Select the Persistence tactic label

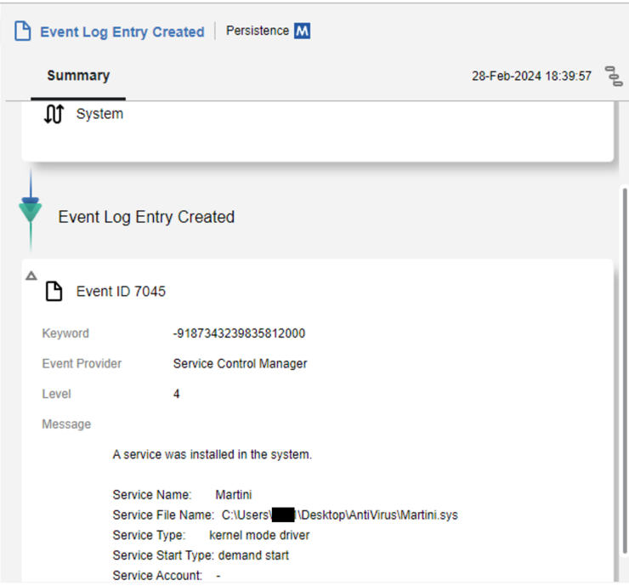tap(258, 31)
